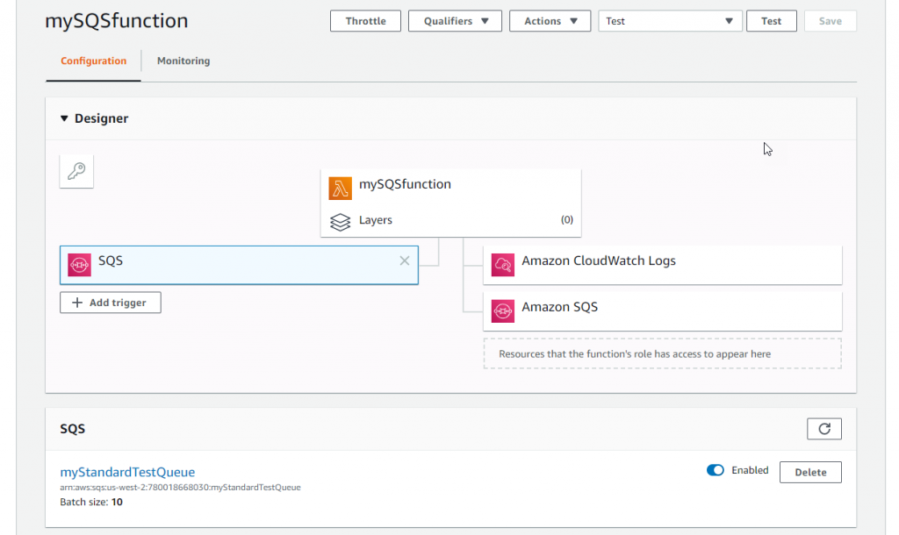899x535 pixels.
Task: Open the myStandardTestQueue link
Action: [x=127, y=472]
